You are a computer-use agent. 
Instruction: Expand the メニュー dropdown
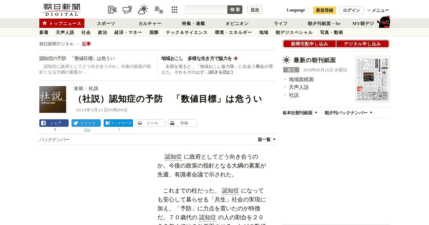378,10
